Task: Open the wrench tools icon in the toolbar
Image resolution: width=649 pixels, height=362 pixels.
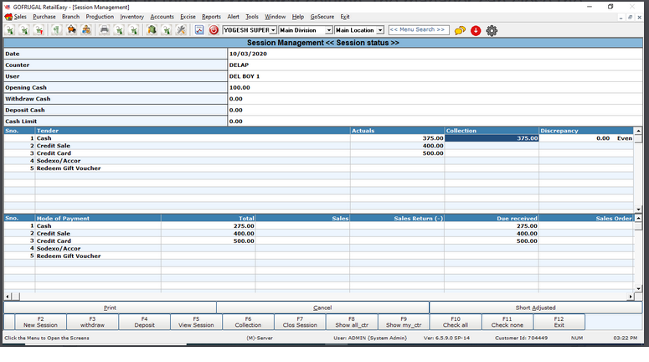Action: [181, 30]
